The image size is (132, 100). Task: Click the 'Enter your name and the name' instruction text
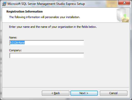[x=53, y=27]
